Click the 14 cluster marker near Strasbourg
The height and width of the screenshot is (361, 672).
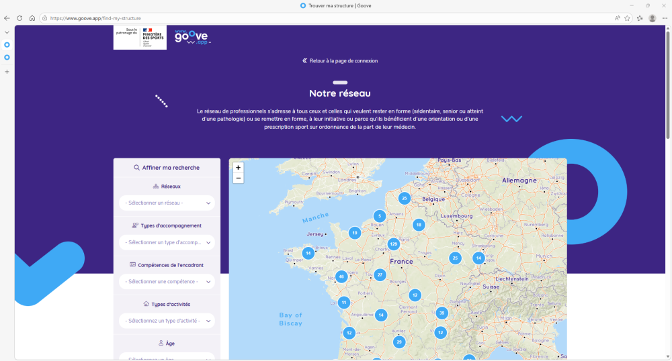pyautogui.click(x=478, y=258)
